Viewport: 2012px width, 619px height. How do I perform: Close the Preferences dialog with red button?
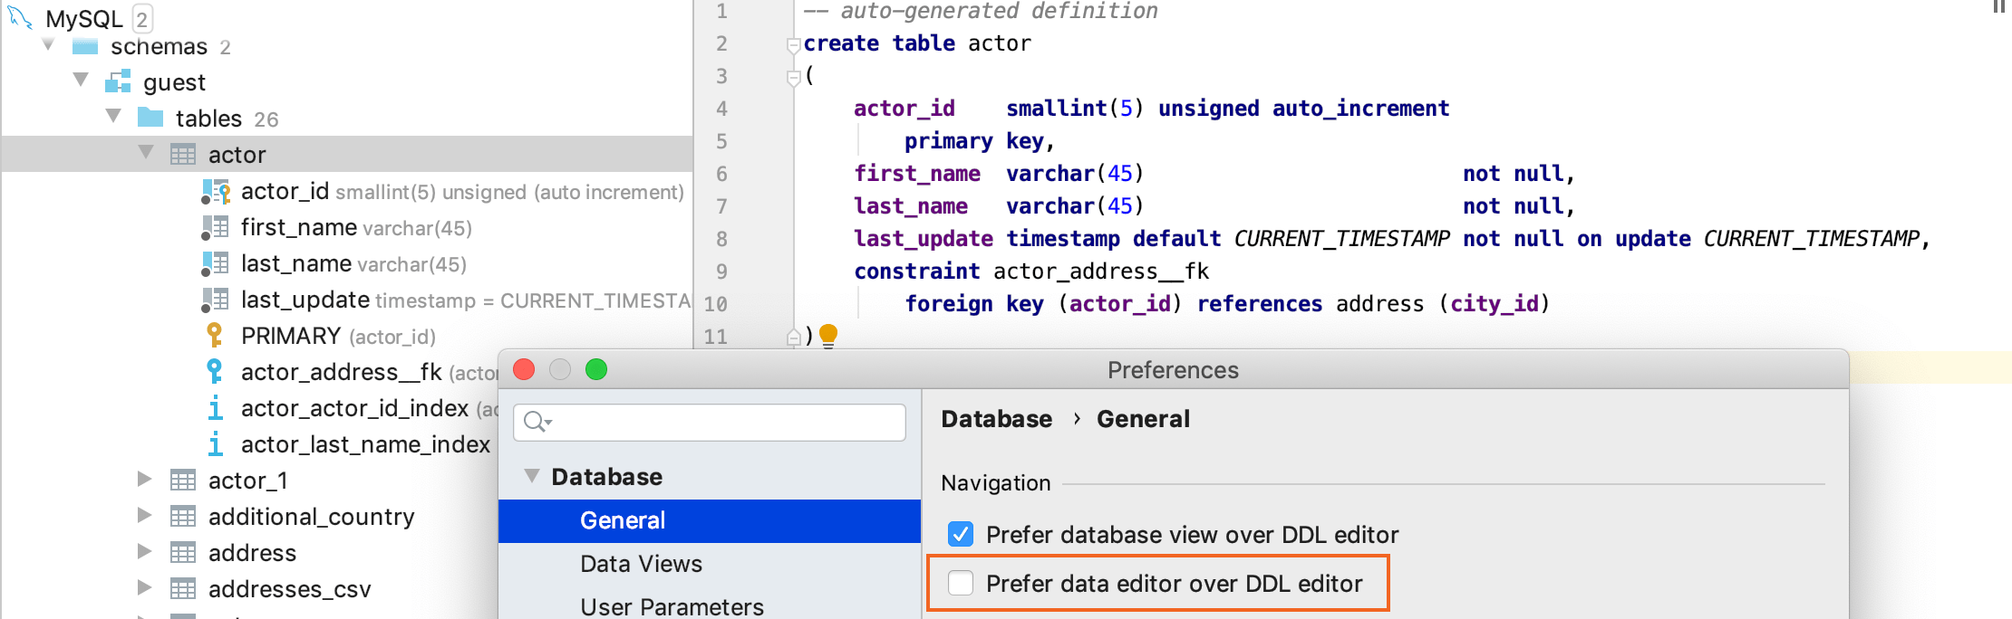[524, 369]
